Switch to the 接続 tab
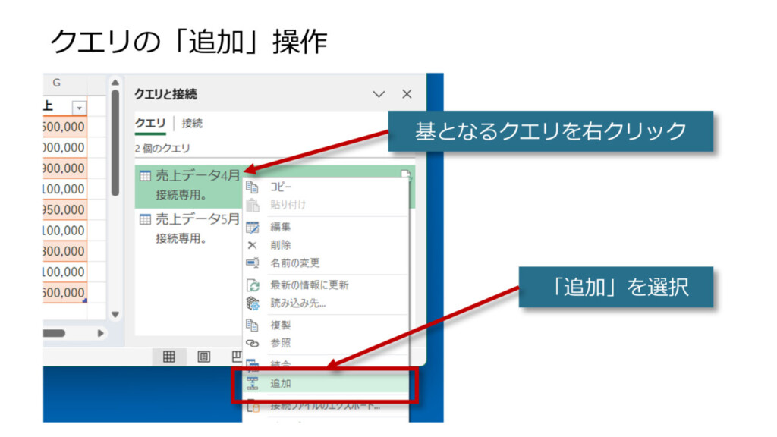777x437 pixels. click(x=192, y=124)
